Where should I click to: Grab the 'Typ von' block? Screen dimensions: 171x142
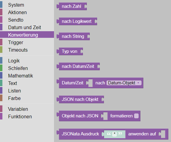[x=70, y=51]
